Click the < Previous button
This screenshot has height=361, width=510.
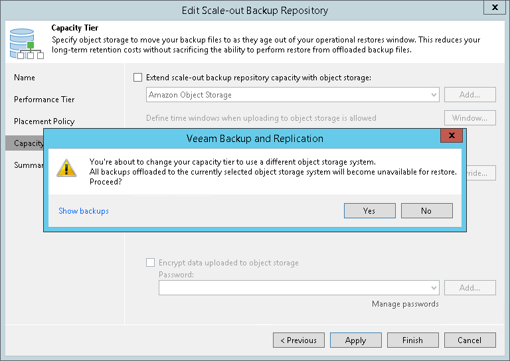tap(299, 340)
